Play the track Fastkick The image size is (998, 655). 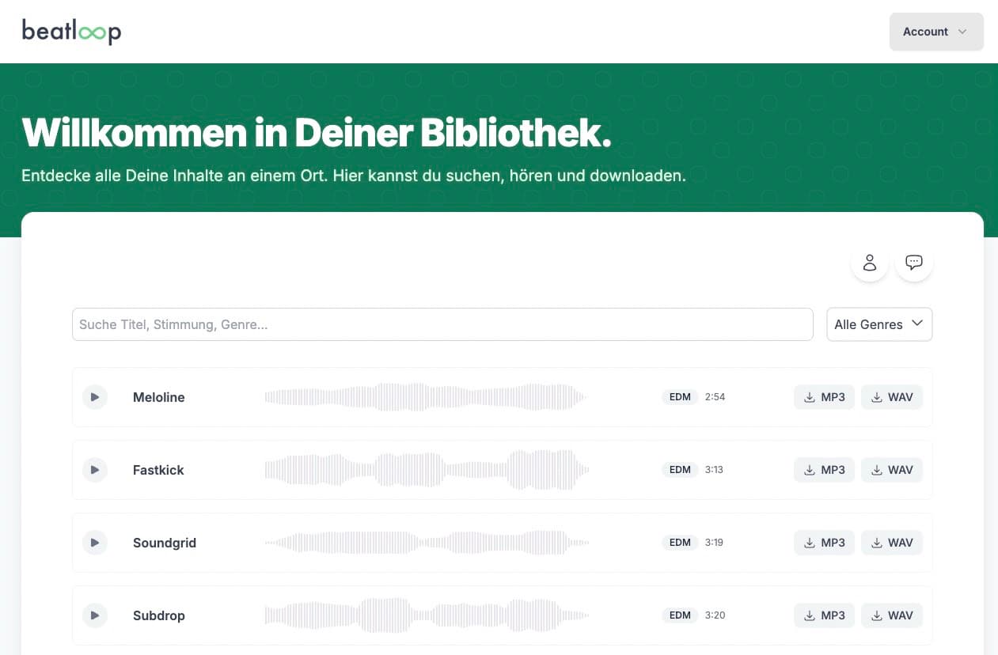(x=95, y=470)
